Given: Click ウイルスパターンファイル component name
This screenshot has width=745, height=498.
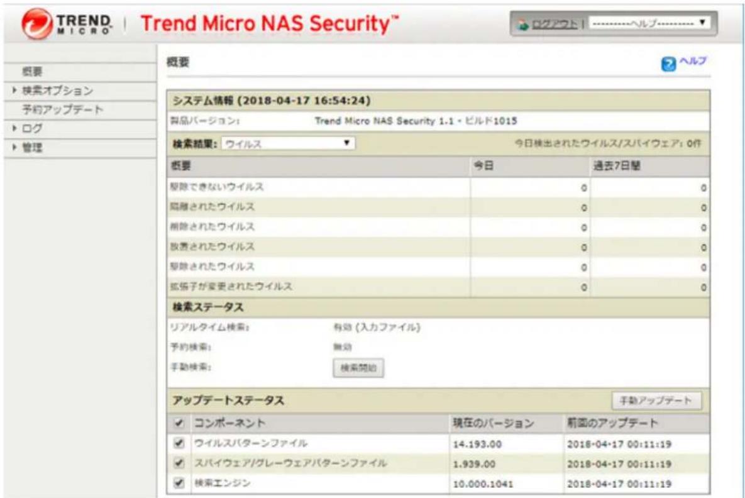Looking at the screenshot, I should click(250, 443).
